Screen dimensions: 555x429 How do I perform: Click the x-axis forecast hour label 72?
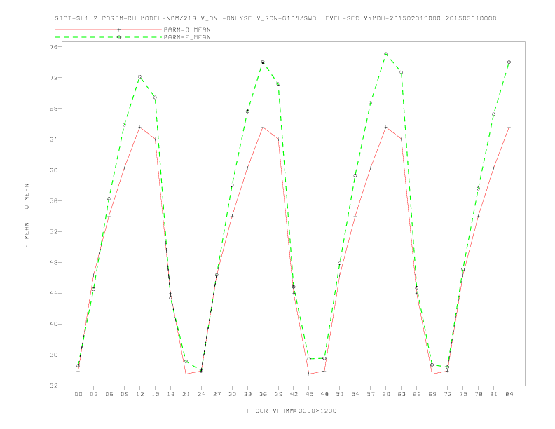pos(448,394)
